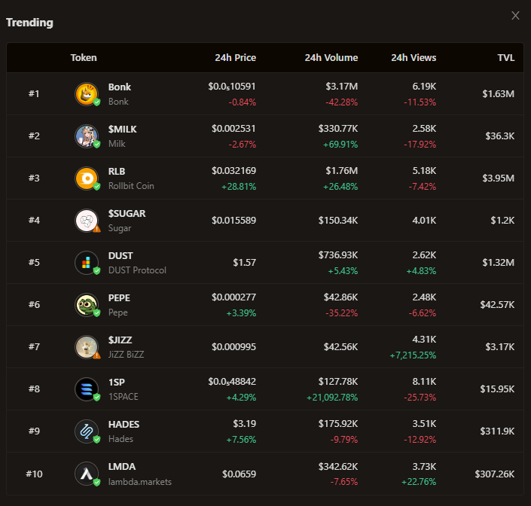Screen dimensions: 531x506
Task: Click HADES TVL '$311.9K'
Action: pyautogui.click(x=497, y=431)
